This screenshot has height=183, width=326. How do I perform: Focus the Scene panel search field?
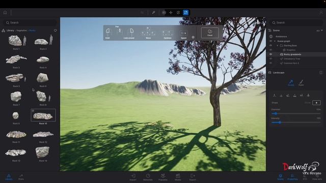click(x=296, y=22)
